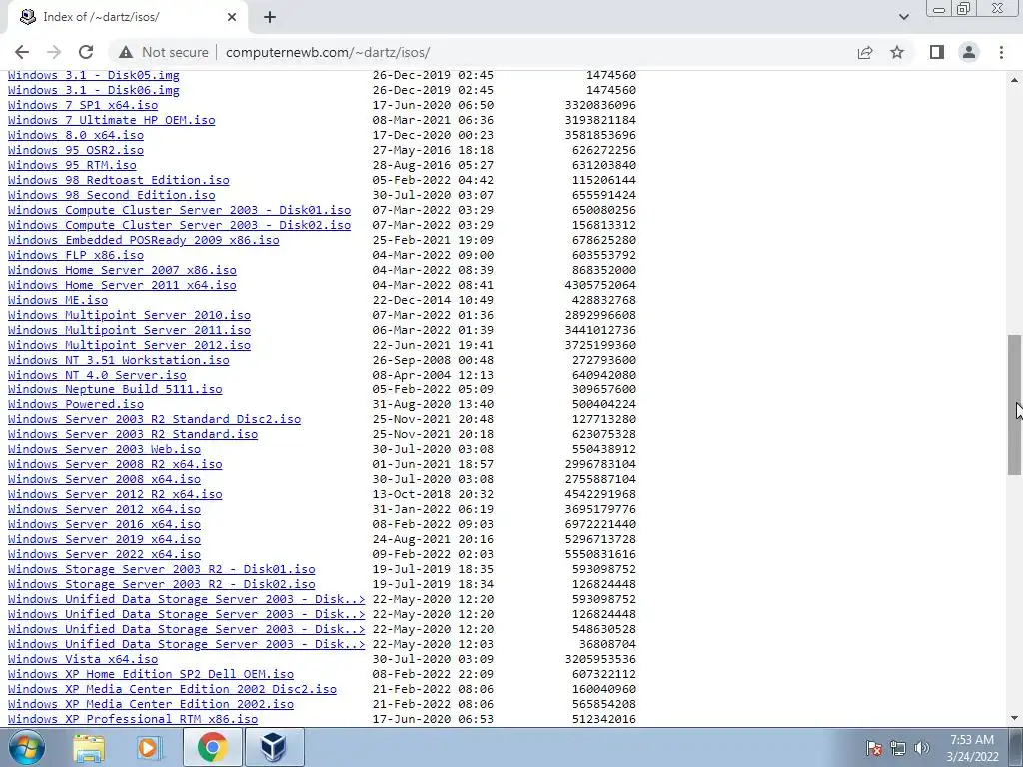
Task: Launch Windows Media Player from taskbar
Action: pyautogui.click(x=149, y=747)
